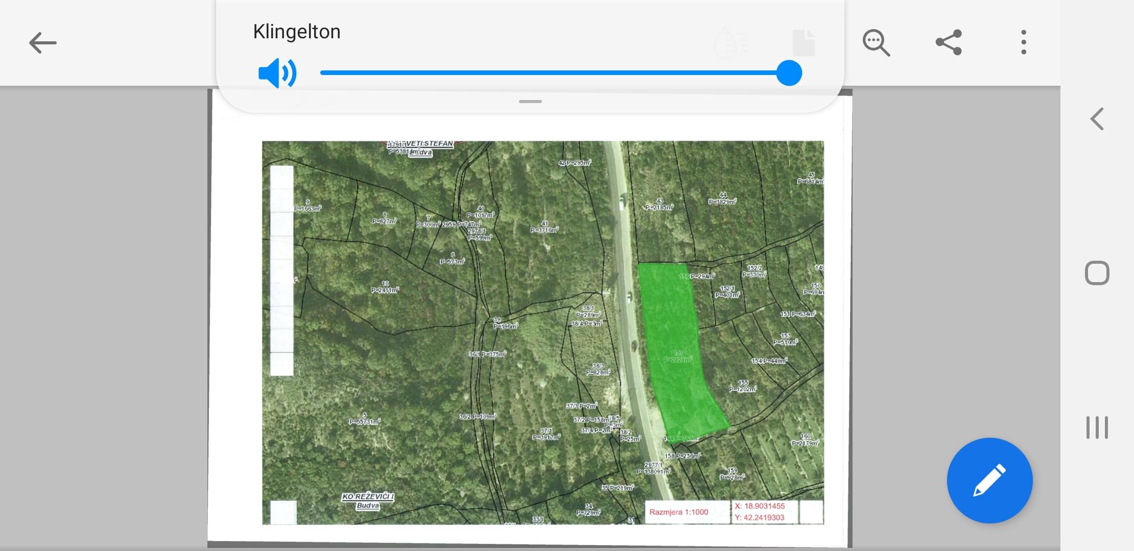Tap parcel 41 P=3716m² label
Image resolution: width=1134 pixels, height=551 pixels.
click(x=544, y=227)
